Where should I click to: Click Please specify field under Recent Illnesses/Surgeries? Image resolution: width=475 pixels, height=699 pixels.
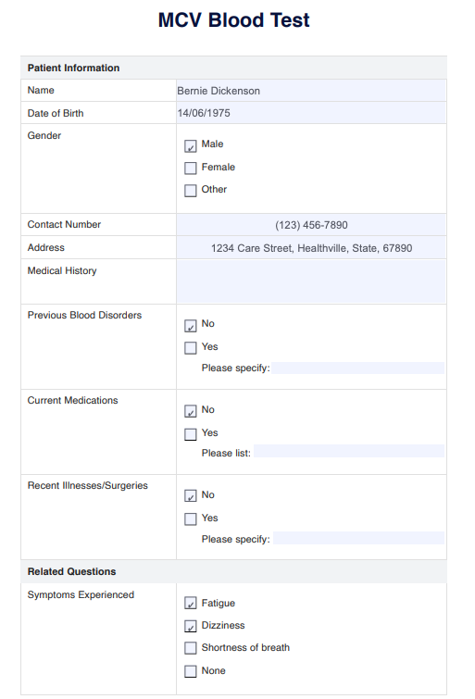(358, 538)
